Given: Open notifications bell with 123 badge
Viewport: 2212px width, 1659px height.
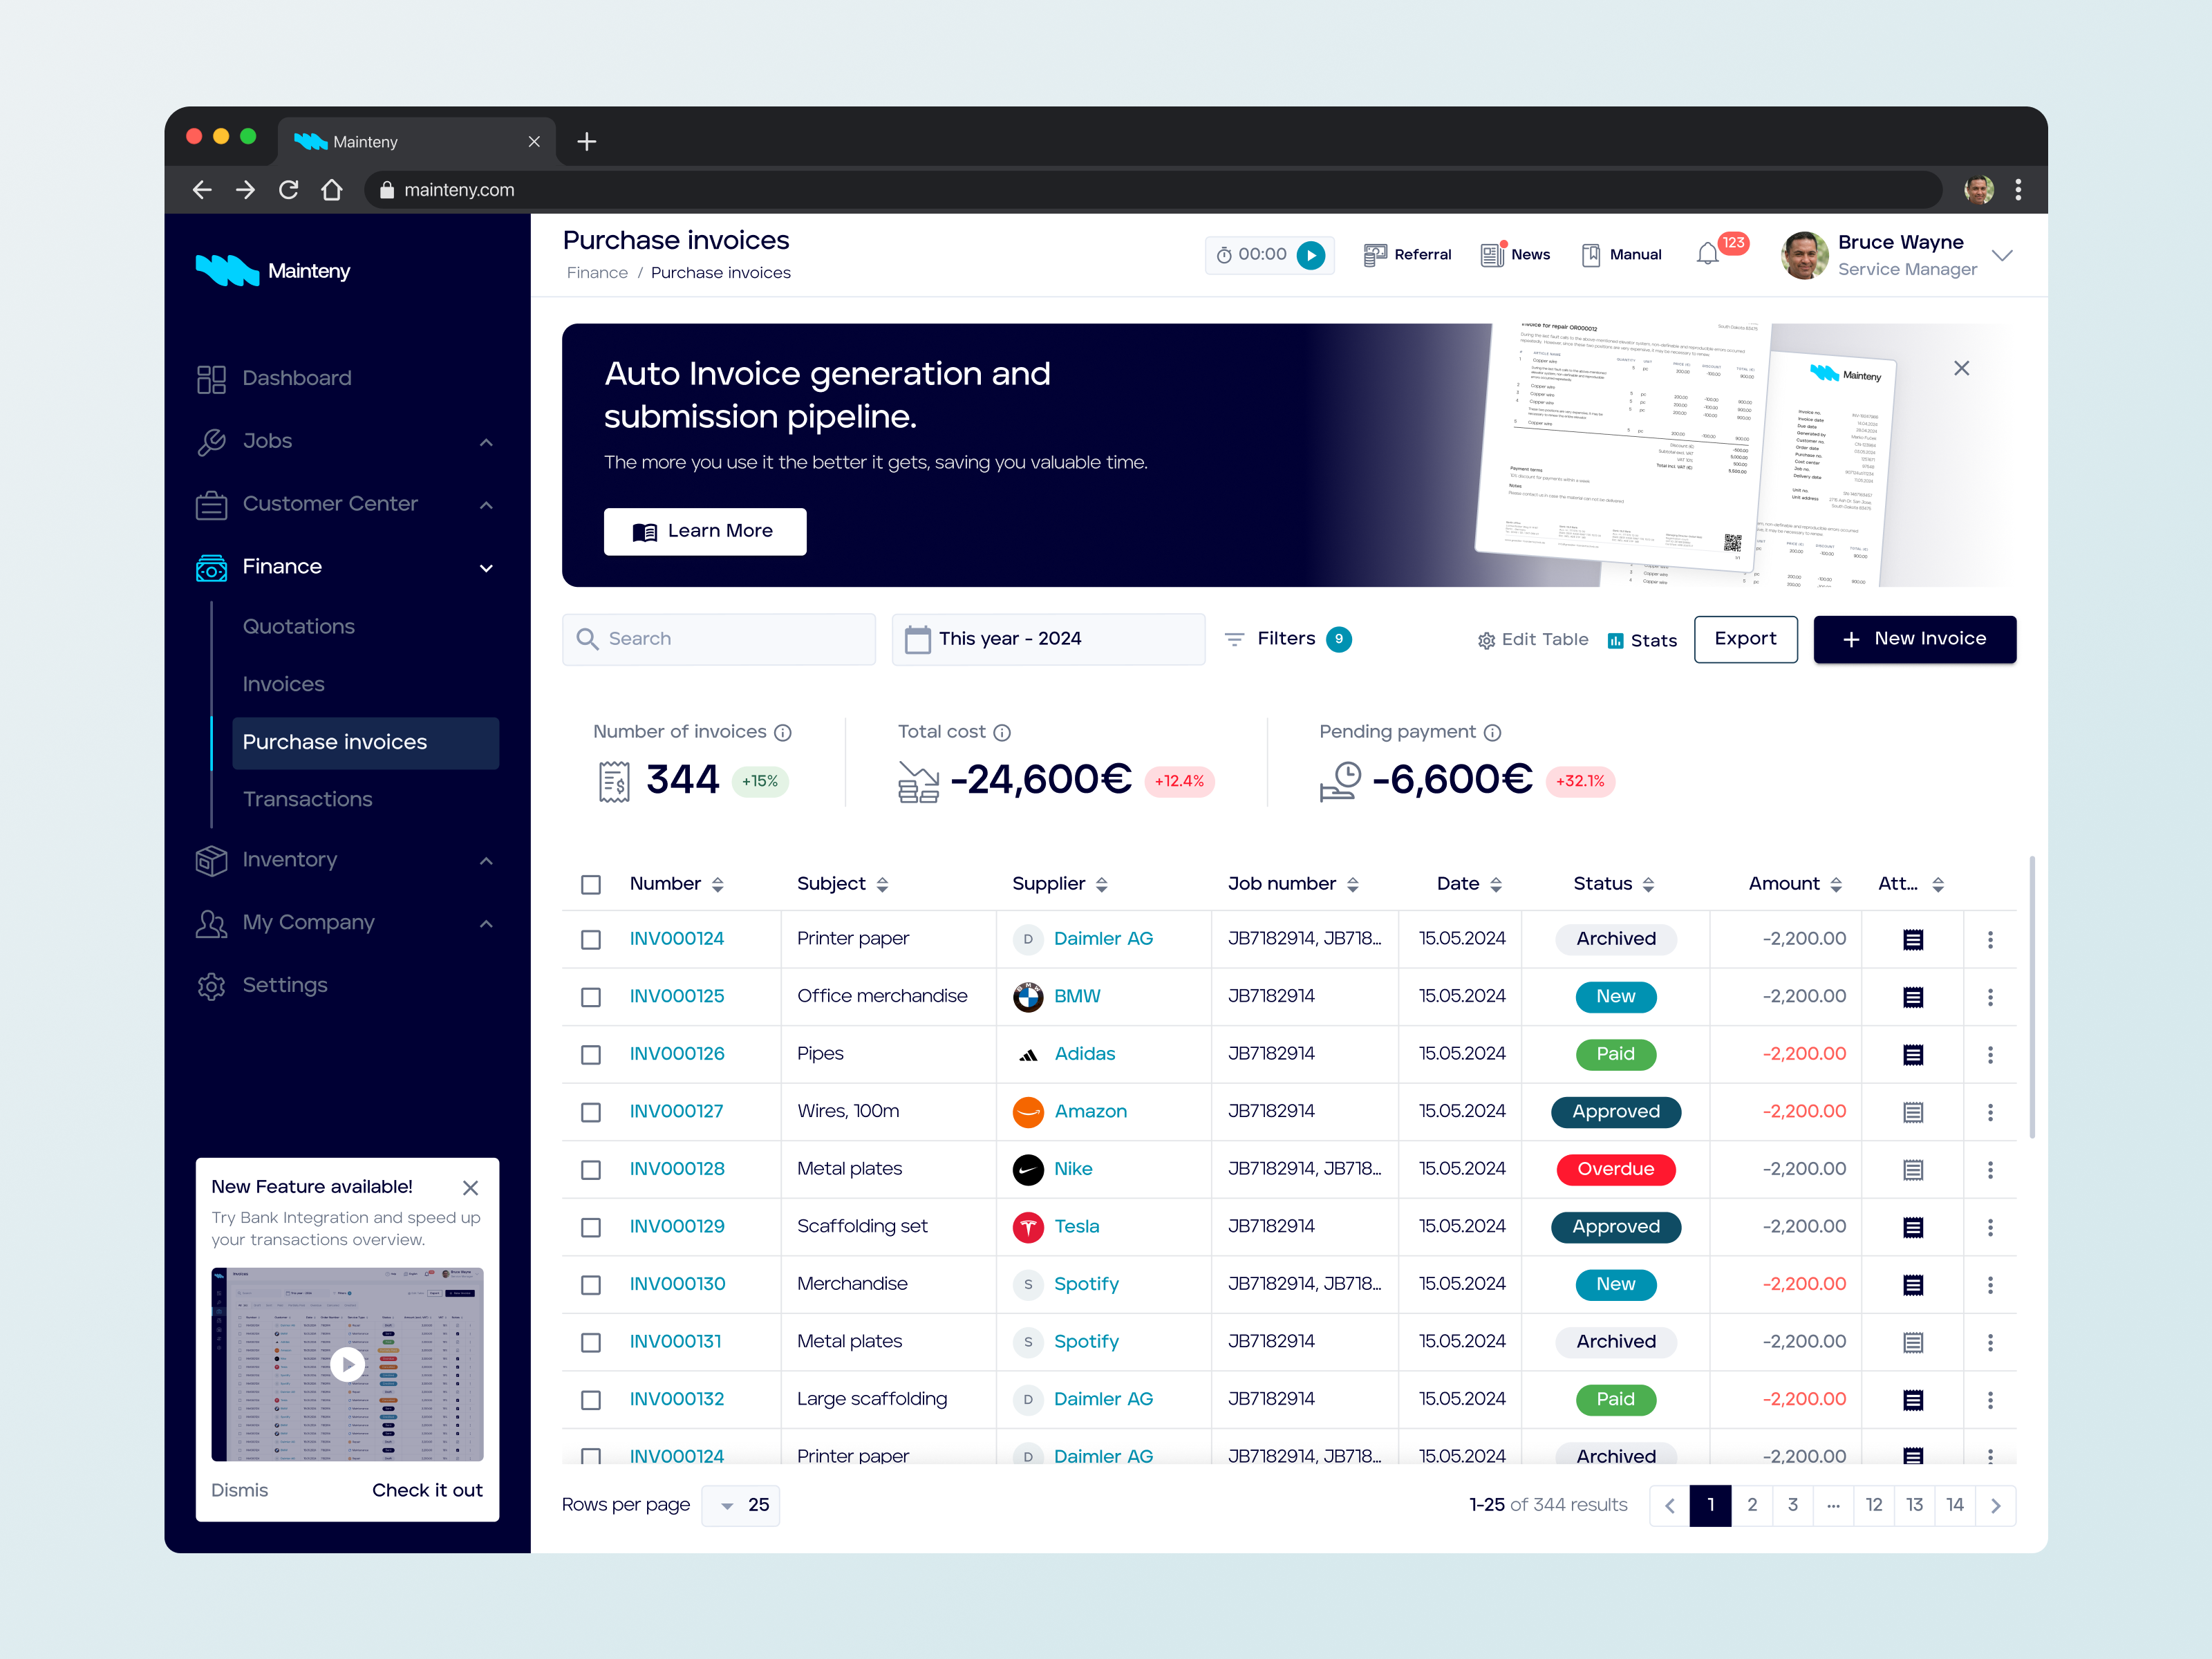Looking at the screenshot, I should coord(1708,255).
